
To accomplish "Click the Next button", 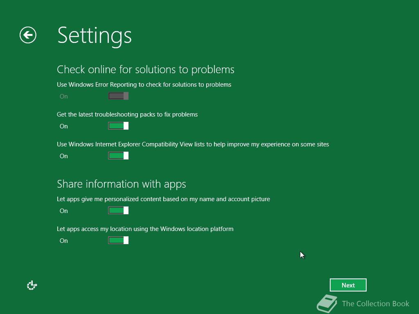I will pos(348,285).
